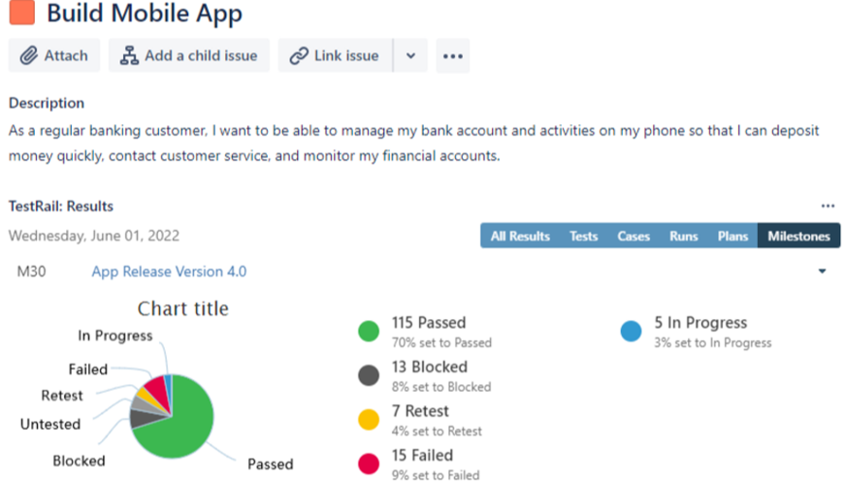Click the red Failed status circle

pos(369,464)
